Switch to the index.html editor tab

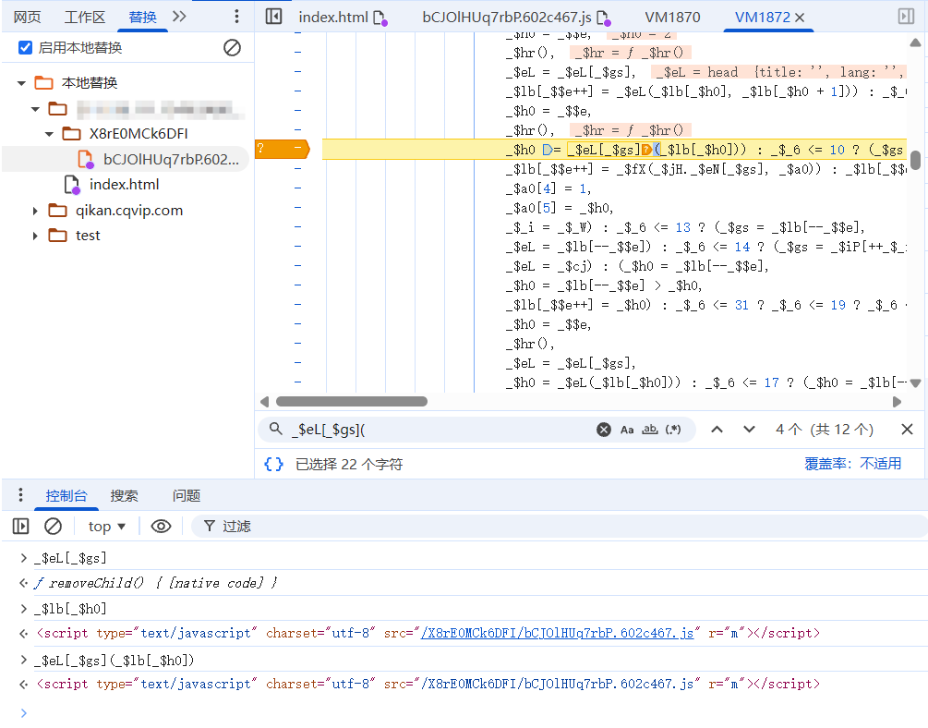click(332, 18)
